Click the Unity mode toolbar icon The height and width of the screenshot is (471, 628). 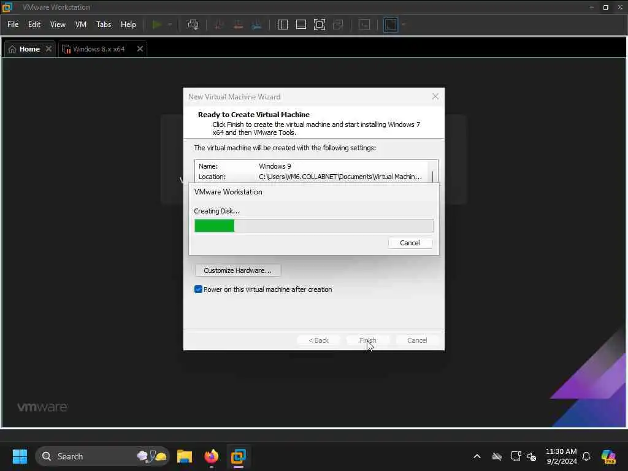338,25
